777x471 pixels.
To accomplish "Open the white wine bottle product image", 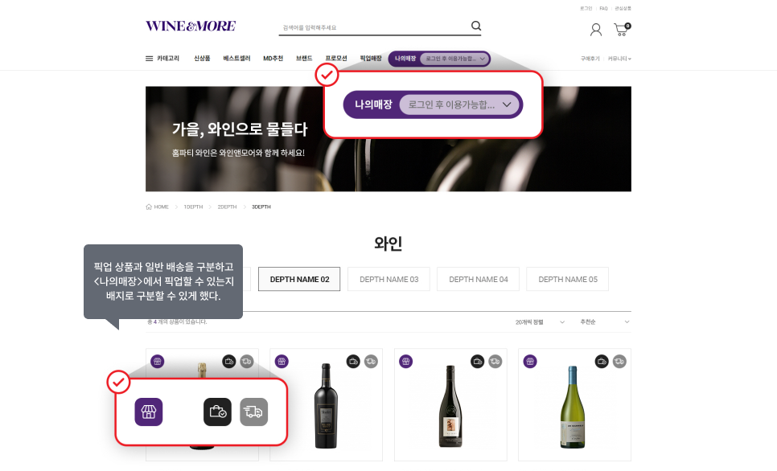I will tap(573, 408).
